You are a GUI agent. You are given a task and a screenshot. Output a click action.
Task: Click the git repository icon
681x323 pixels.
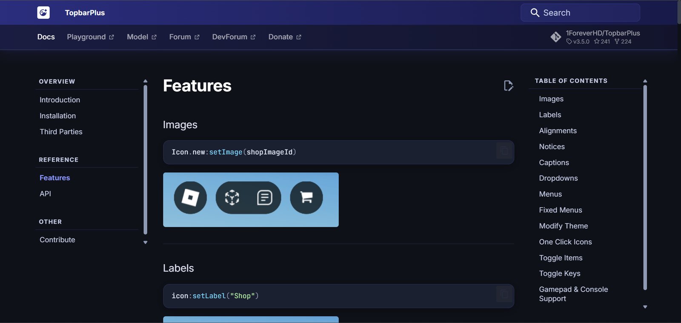pyautogui.click(x=556, y=37)
